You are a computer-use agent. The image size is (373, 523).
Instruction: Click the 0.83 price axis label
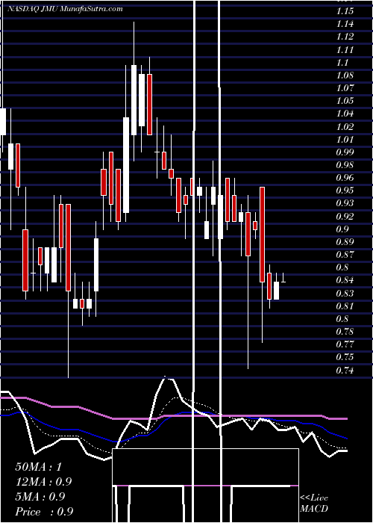(x=345, y=294)
